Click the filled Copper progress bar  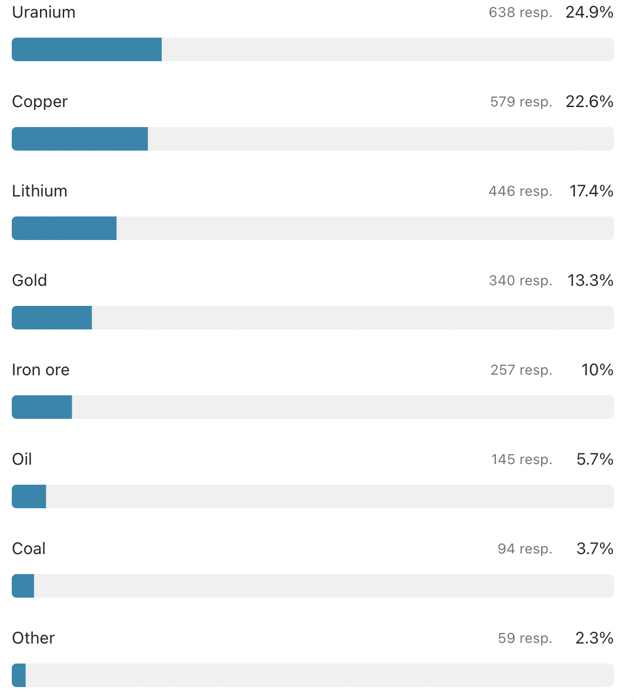80,139
